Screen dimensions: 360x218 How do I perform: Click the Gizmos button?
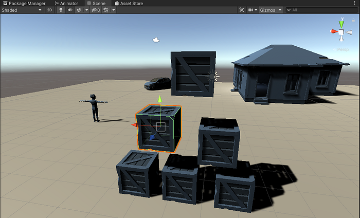coord(268,10)
